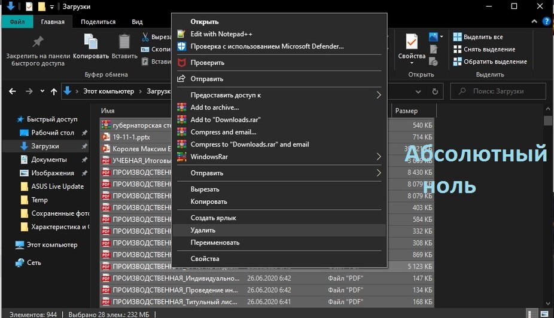
Task: Click the share icon beside Отправить
Action: point(181,79)
